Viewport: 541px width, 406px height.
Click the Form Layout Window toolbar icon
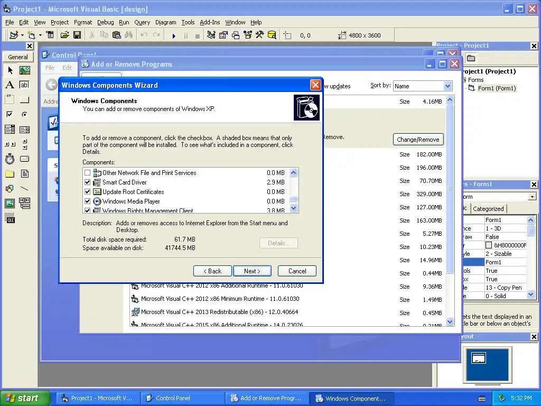(x=236, y=35)
